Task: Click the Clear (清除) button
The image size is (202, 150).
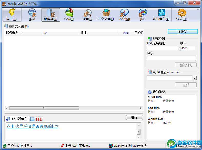Action: (x=135, y=118)
